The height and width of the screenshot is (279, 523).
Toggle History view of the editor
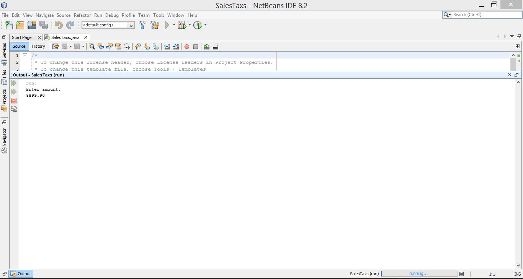pos(38,46)
